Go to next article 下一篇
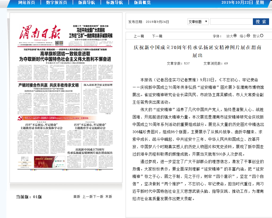Image resolution: width=272 pixels, height=218 pixels. click(157, 36)
